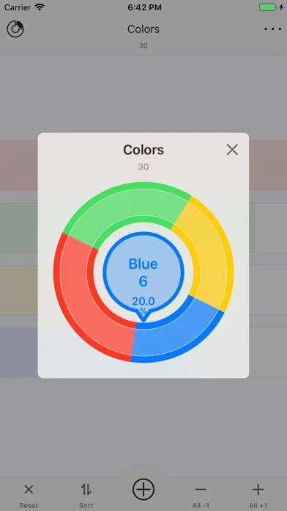
Task: Tap the Blue 6 center bubble
Action: point(143,274)
